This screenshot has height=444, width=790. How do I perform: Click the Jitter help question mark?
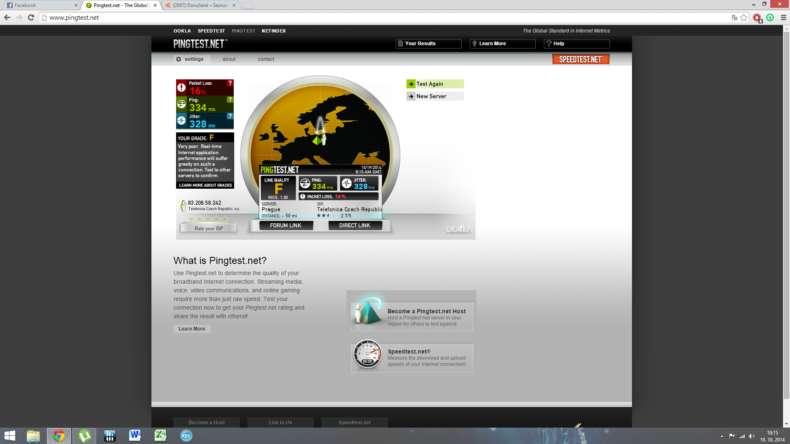coord(230,116)
